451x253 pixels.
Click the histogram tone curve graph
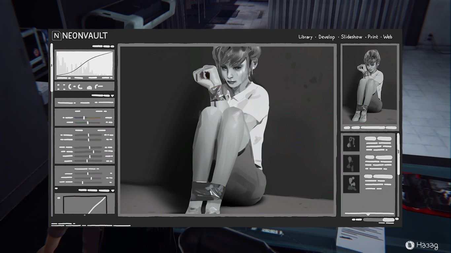[85, 64]
